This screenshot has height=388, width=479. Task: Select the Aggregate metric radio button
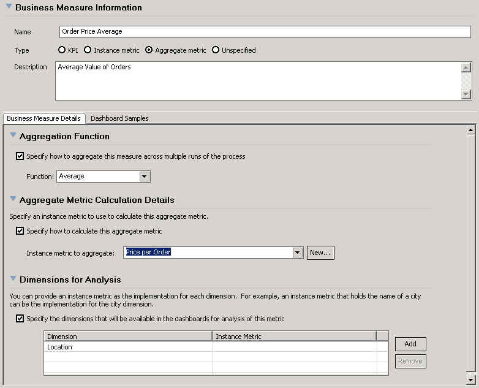click(149, 50)
